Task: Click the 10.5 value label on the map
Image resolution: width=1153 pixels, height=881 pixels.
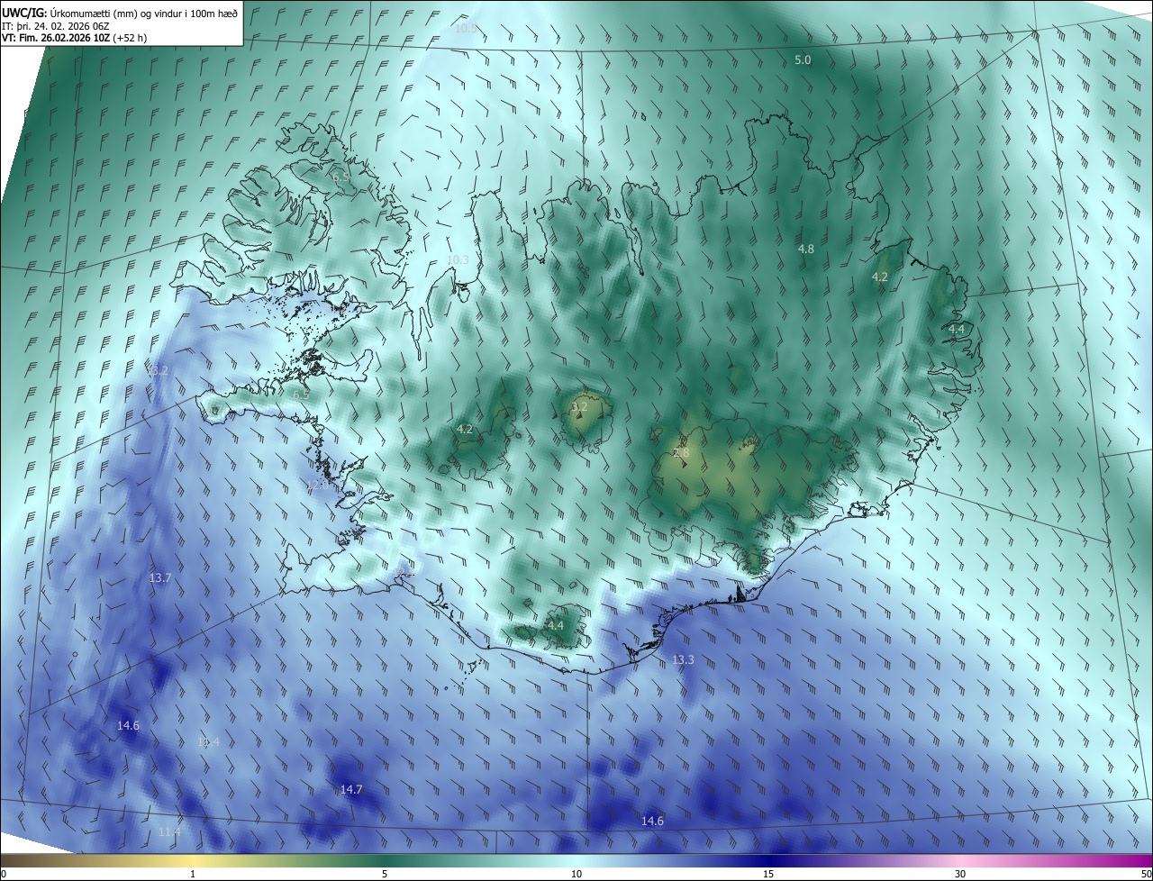Action: (x=466, y=28)
